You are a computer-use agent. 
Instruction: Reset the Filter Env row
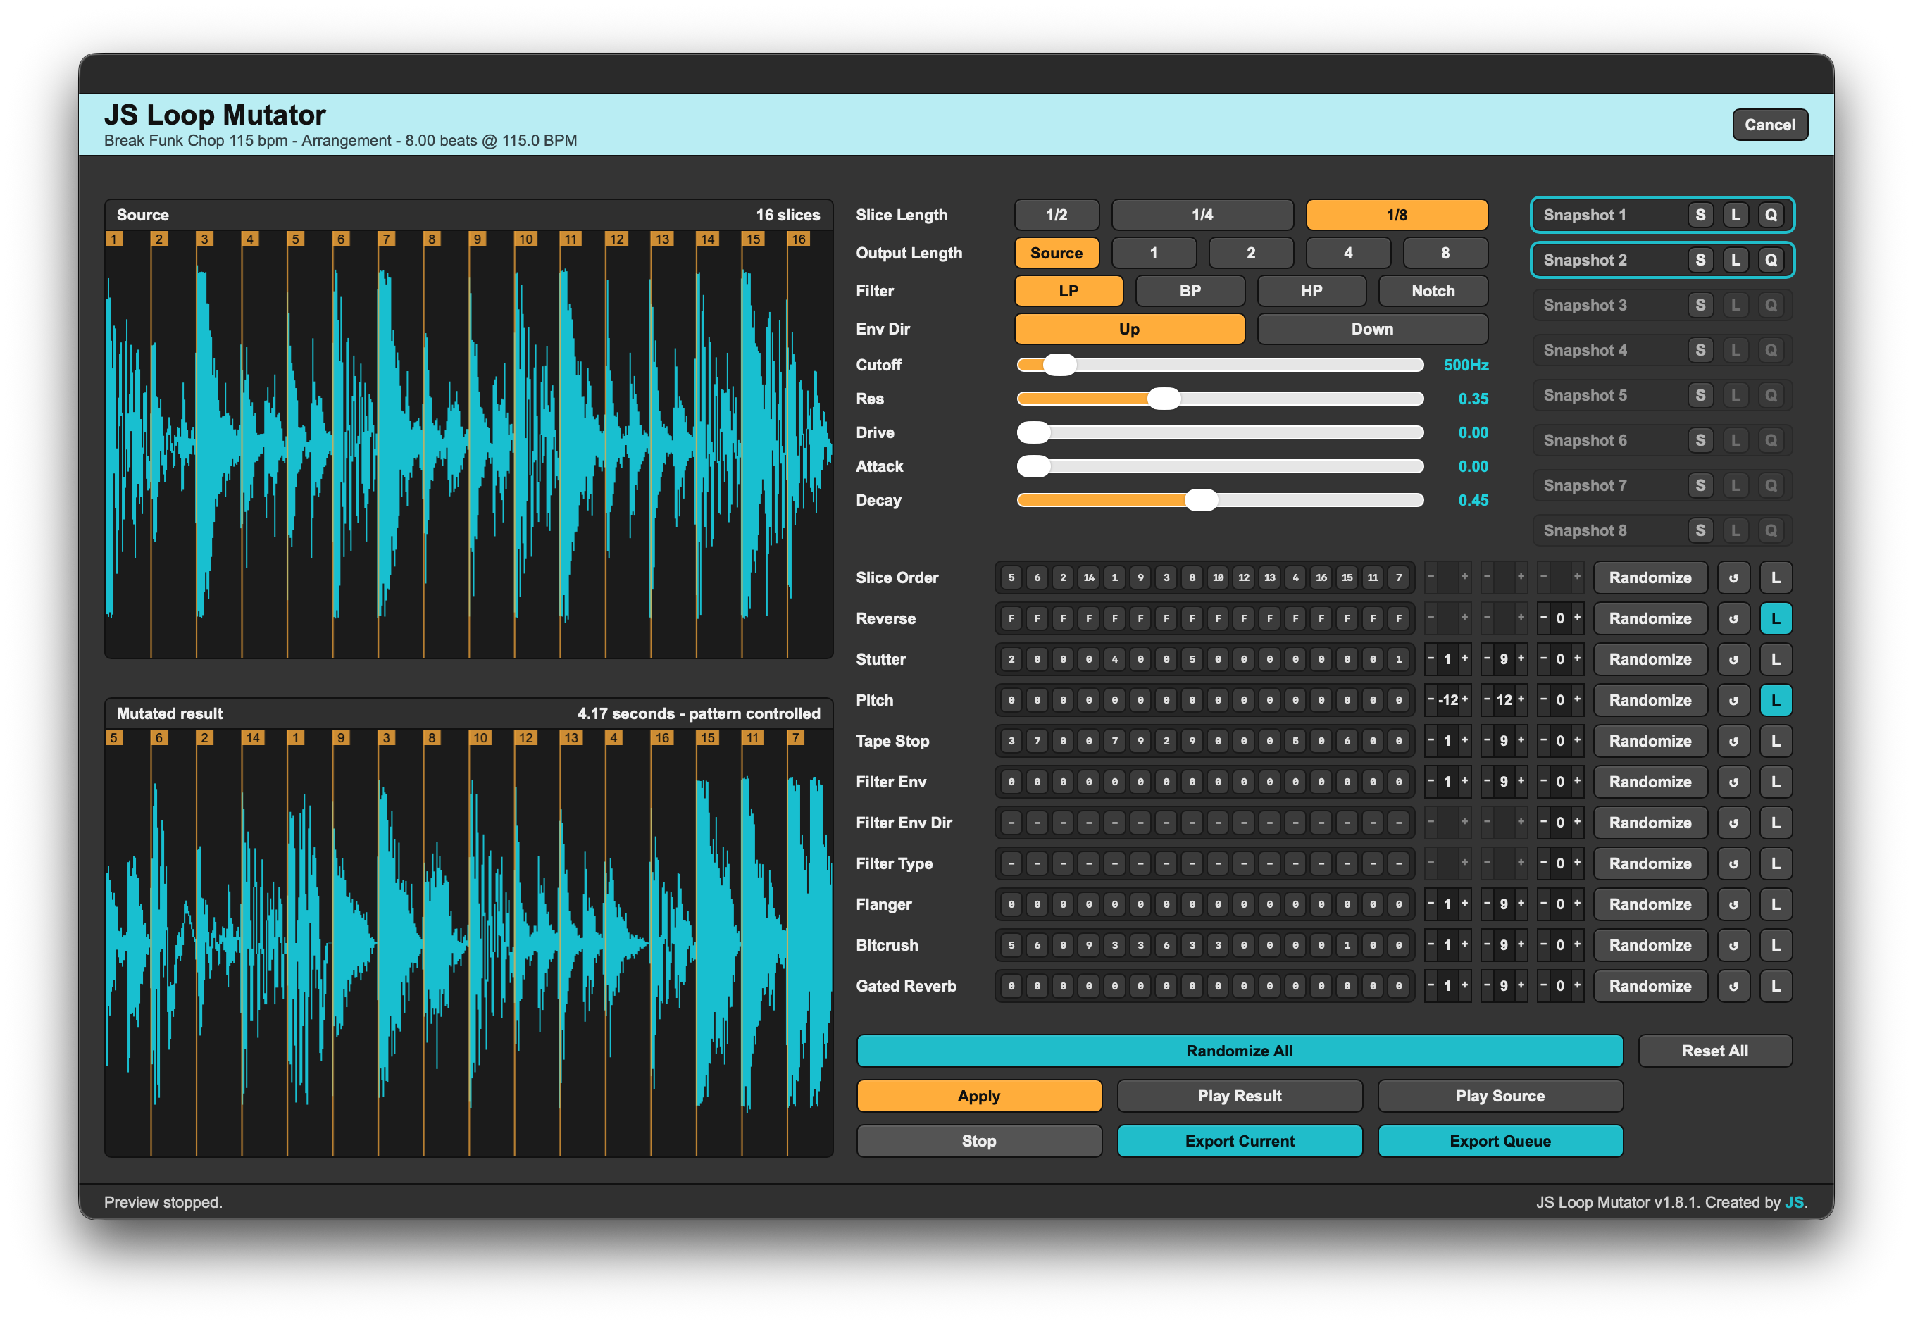1733,782
